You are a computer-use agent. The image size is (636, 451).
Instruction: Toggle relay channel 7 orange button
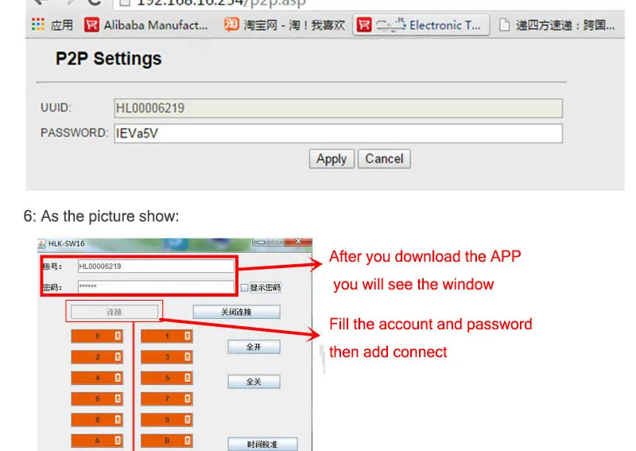pos(167,399)
